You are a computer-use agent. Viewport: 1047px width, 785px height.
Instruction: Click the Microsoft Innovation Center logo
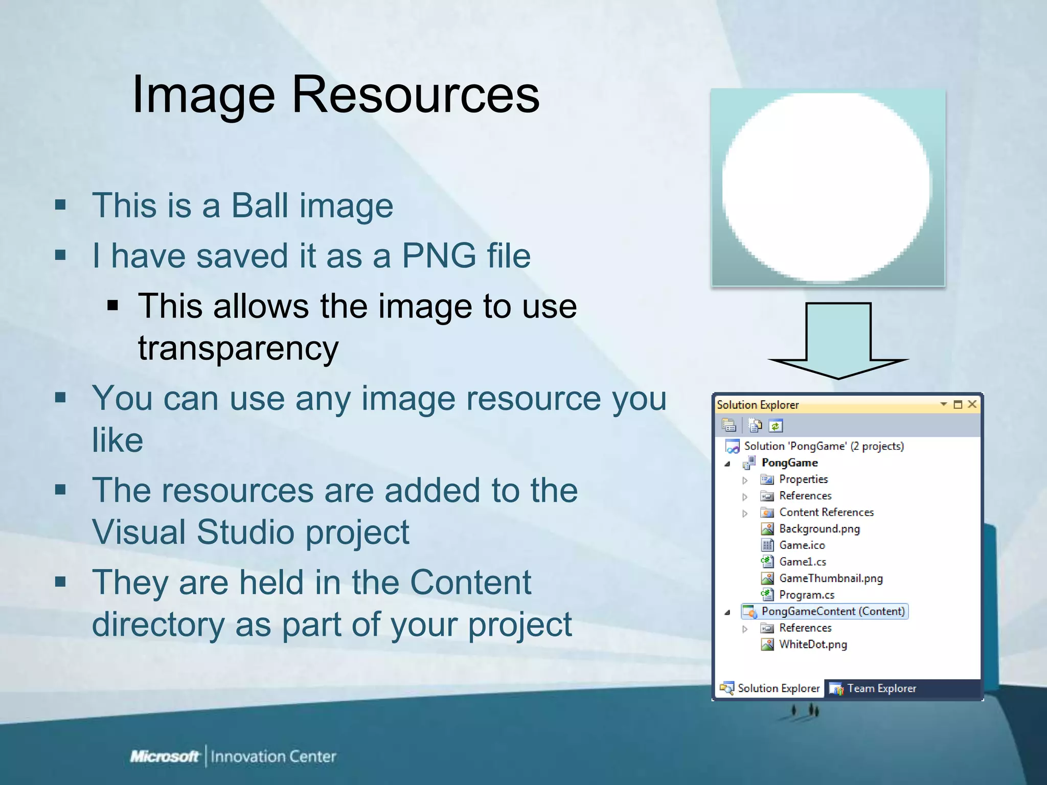click(x=233, y=756)
